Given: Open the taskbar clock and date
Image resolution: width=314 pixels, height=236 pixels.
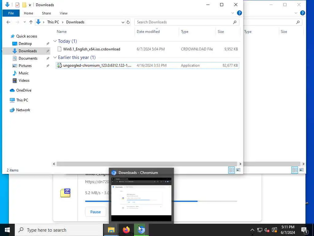Looking at the screenshot, I should coord(288,230).
